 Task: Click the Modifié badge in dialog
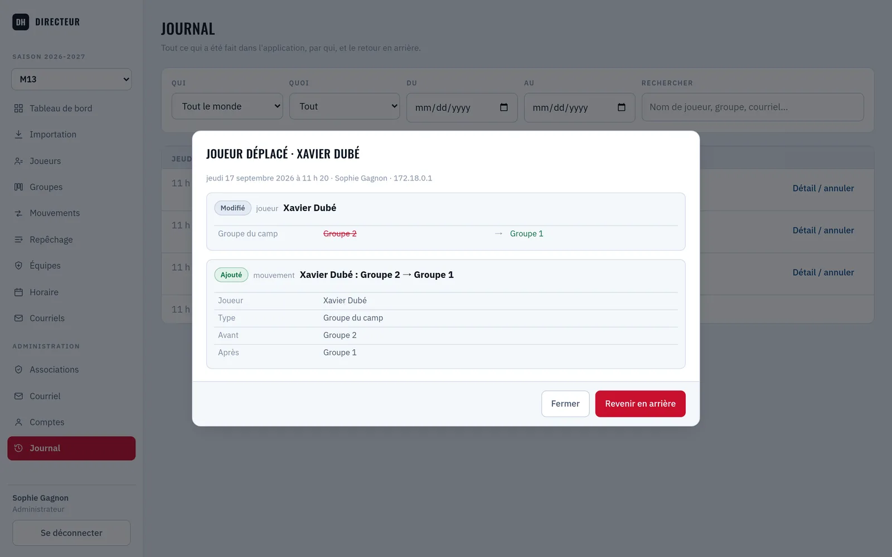click(x=232, y=208)
